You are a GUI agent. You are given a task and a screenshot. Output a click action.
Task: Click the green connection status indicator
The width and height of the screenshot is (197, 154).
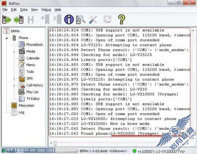point(134,151)
